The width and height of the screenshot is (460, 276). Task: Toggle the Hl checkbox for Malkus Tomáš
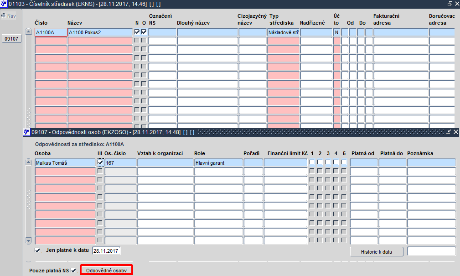(100, 162)
